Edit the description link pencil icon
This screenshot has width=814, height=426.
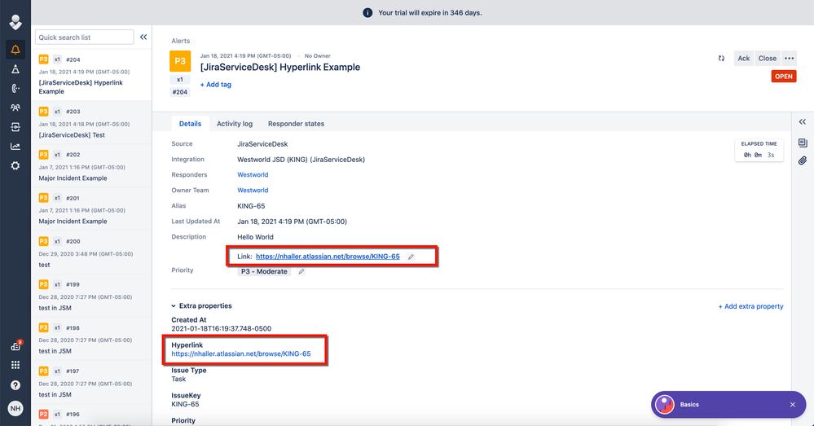(411, 257)
